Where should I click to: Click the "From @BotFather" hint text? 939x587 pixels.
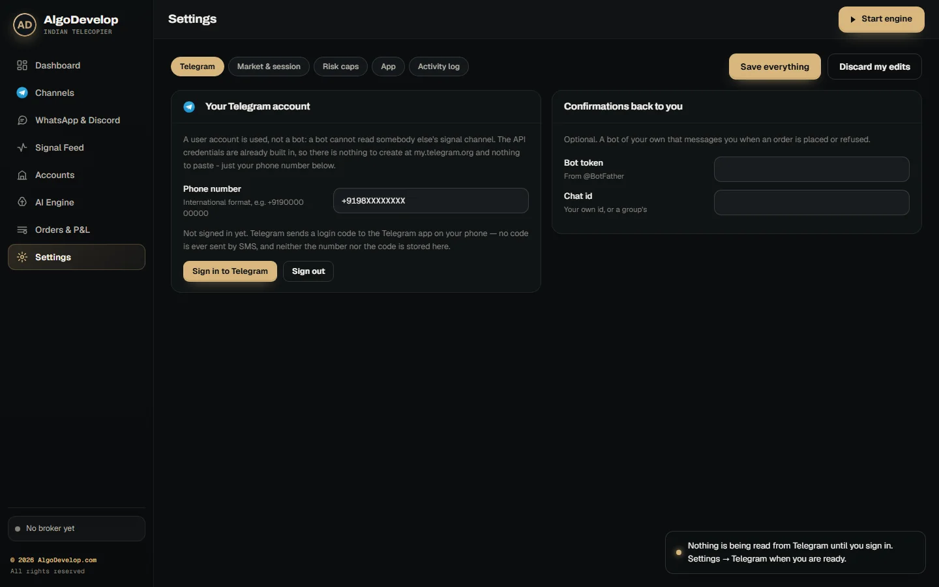[594, 176]
